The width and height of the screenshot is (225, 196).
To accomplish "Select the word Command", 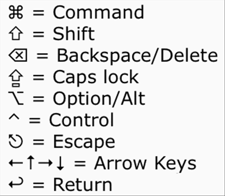I will (x=98, y=12).
